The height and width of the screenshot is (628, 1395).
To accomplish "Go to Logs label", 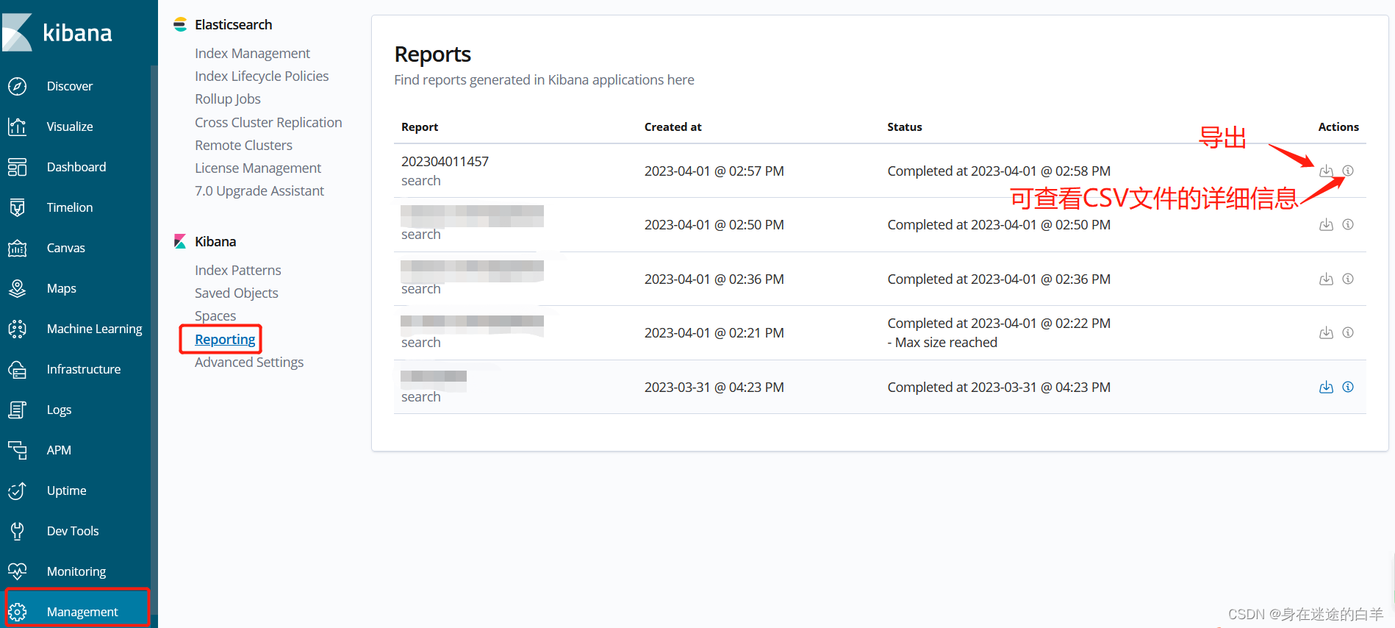I will [60, 410].
